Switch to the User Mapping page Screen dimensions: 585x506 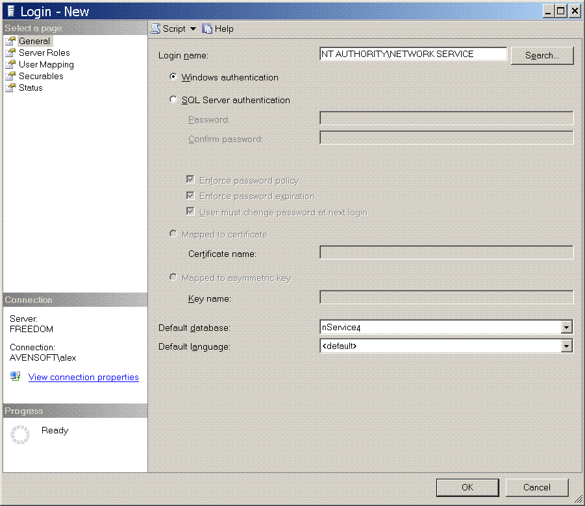click(x=46, y=64)
